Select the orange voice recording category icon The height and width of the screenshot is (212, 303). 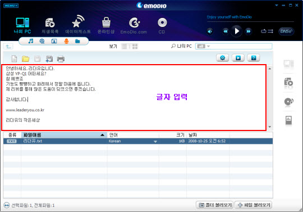click(66, 41)
